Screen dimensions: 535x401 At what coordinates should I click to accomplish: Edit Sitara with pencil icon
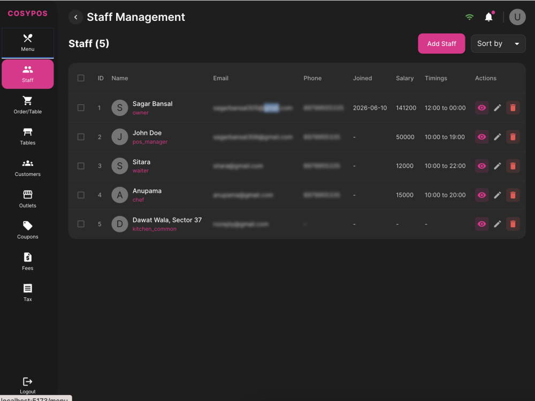point(498,166)
